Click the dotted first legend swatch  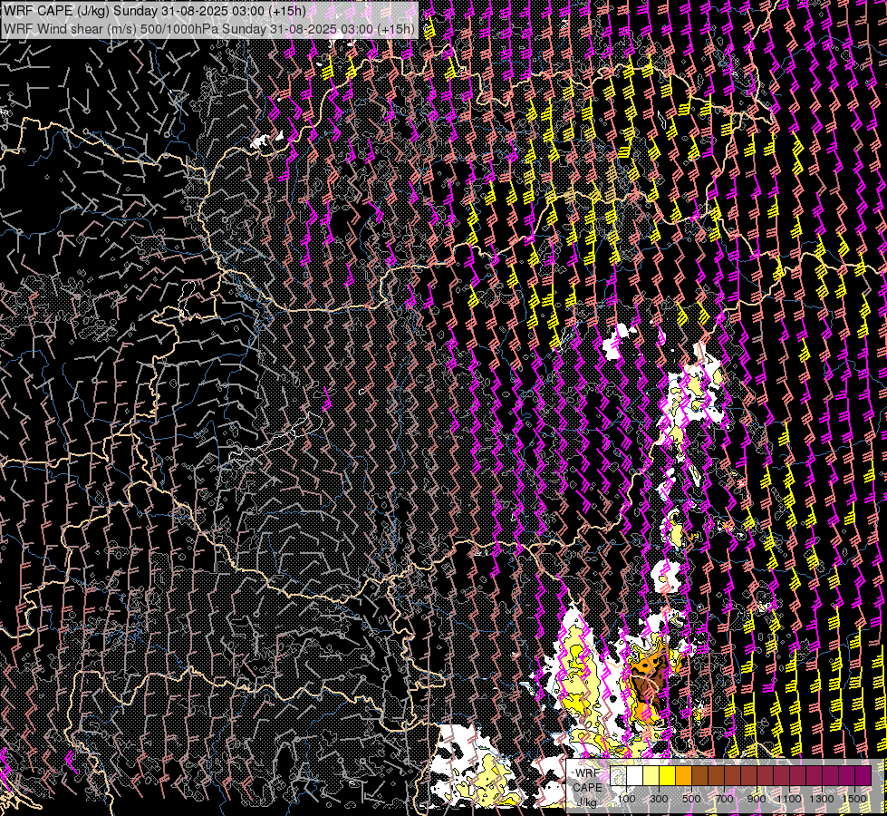point(618,775)
